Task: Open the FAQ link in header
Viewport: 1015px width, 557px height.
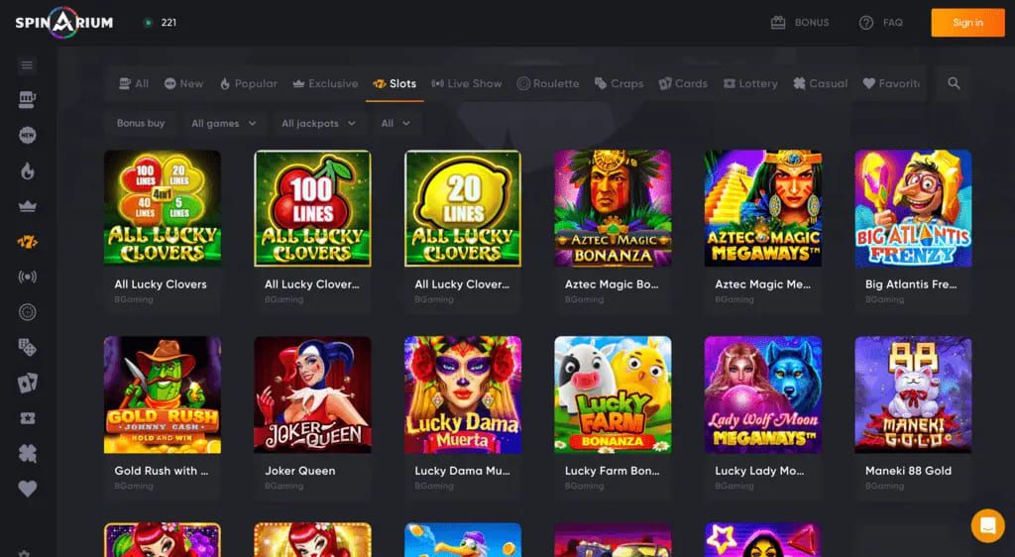Action: point(893,23)
